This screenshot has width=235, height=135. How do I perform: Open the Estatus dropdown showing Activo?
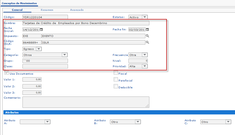tap(138, 17)
